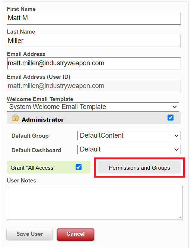191x250 pixels.
Task: Click the disabled Email Address (User ID) field
Action: [94, 86]
